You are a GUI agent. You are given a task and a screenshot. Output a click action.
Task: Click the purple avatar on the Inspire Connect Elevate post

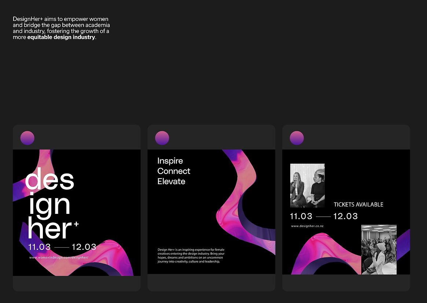click(162, 138)
